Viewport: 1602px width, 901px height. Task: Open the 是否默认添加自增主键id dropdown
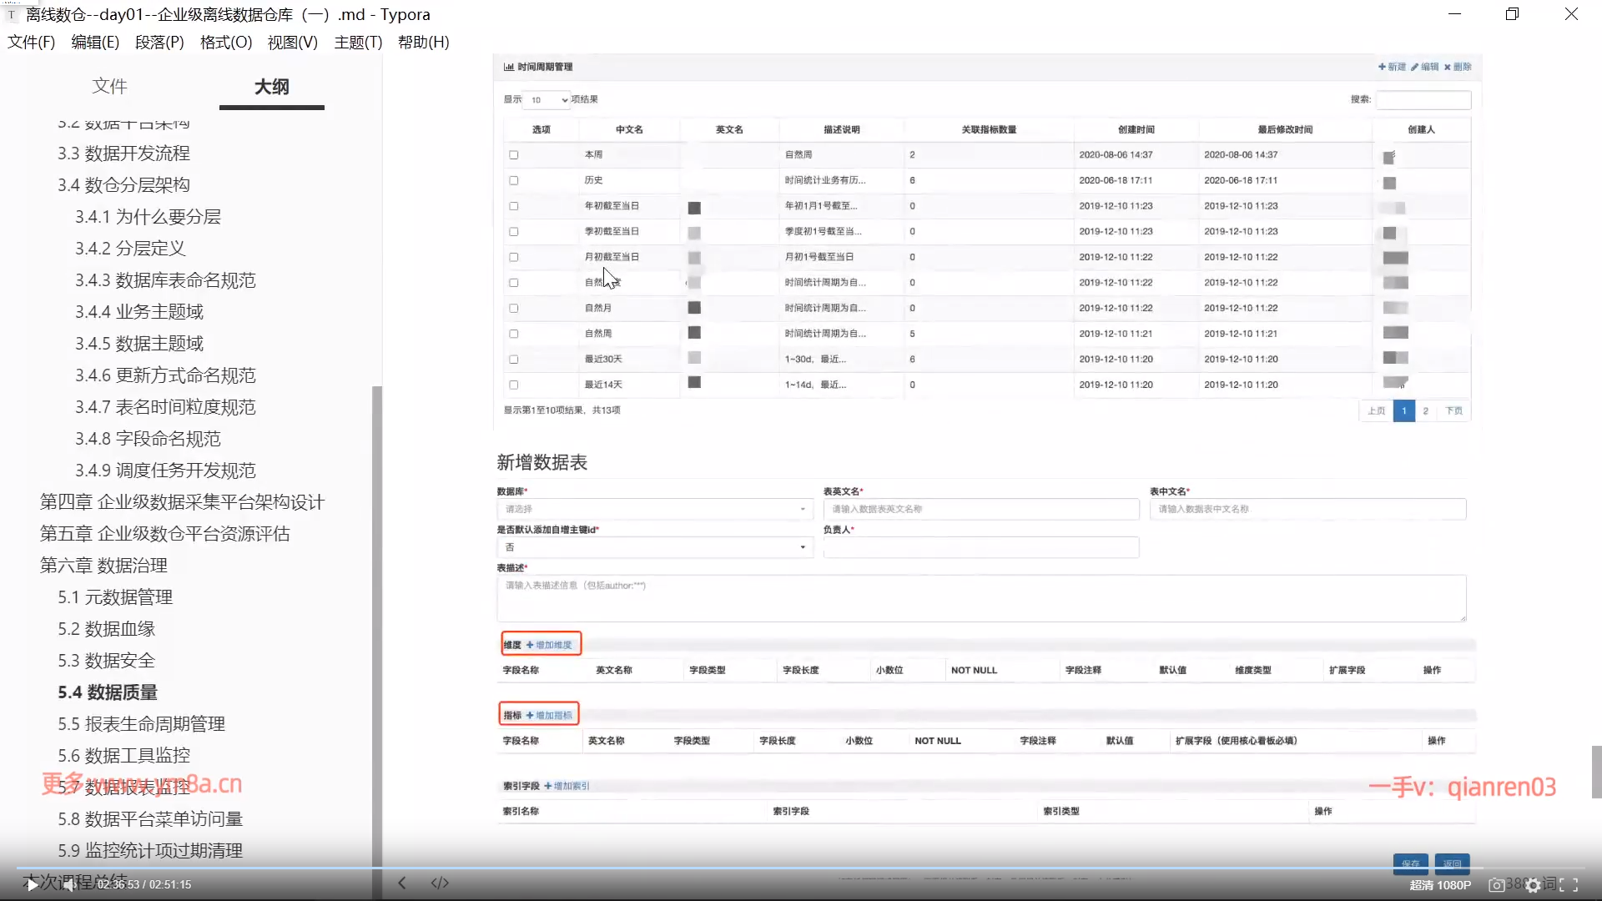click(654, 547)
